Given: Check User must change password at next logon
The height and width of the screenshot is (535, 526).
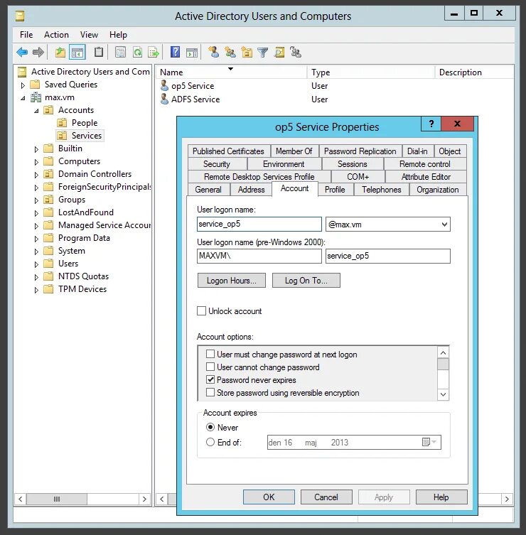Looking at the screenshot, I should 210,354.
